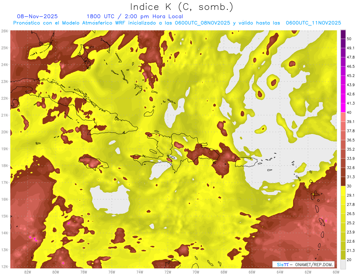The width and height of the screenshot is (357, 276).
Task: Click the color scale value 36.5
Action: click(351, 140)
